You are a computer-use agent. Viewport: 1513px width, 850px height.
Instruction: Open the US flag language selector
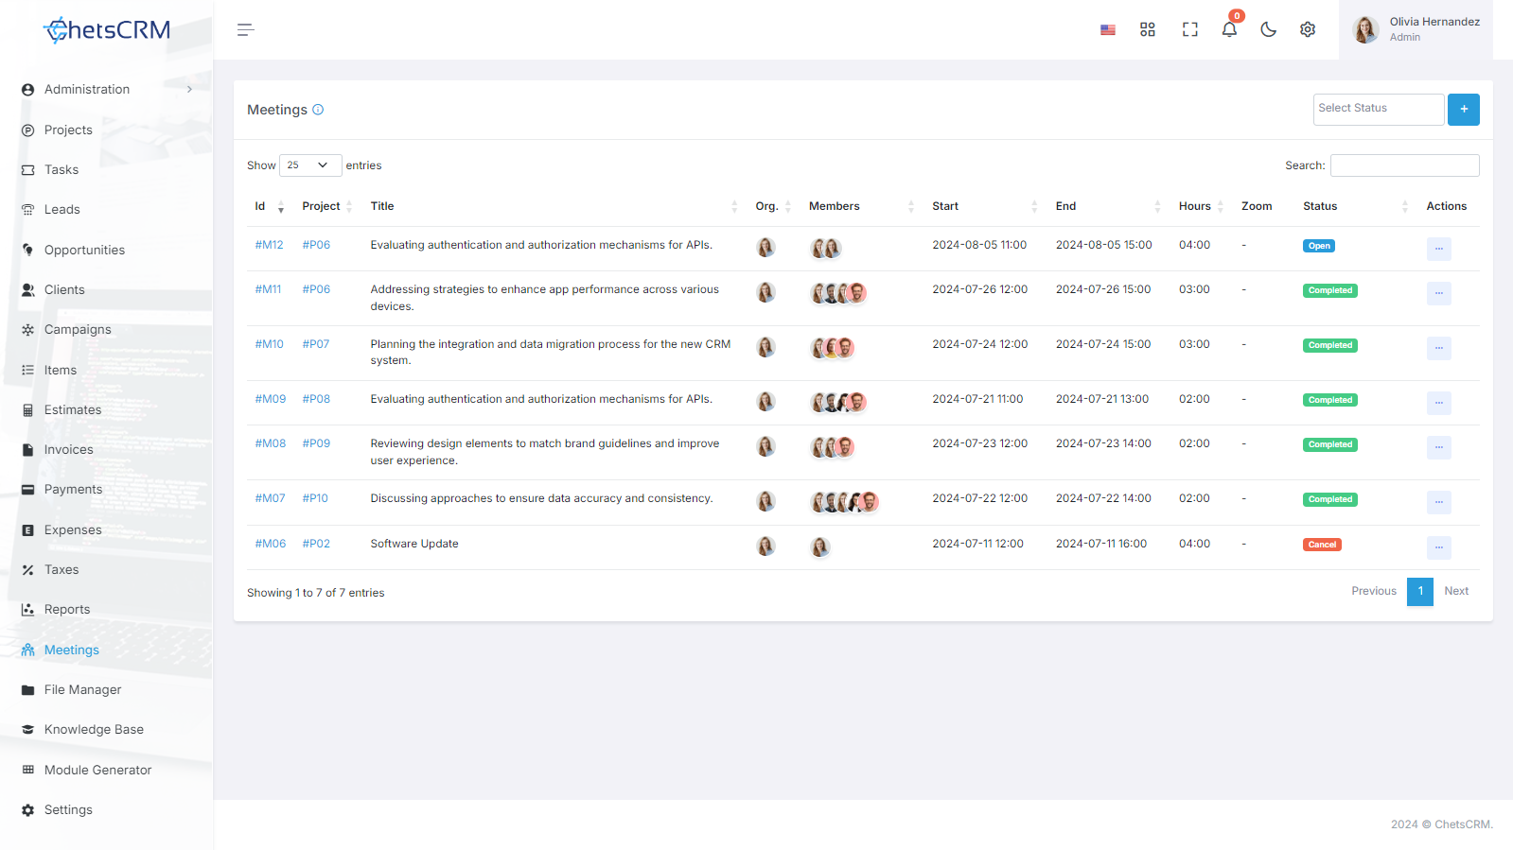[x=1108, y=30]
